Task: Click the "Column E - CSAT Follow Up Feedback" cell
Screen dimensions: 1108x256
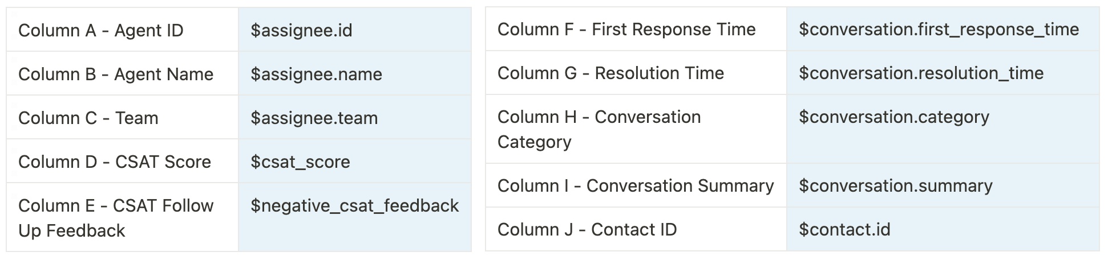Action: pyautogui.click(x=116, y=218)
